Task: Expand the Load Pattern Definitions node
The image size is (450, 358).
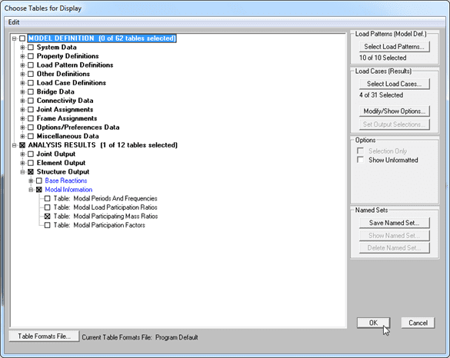Action: [x=22, y=65]
